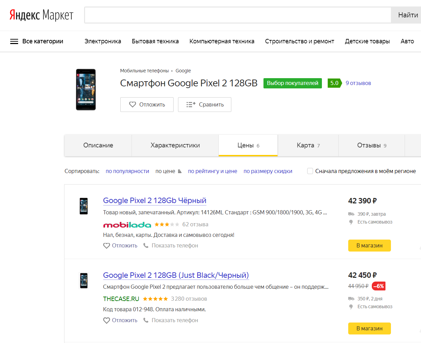Click heart icon on mobilada offer
This screenshot has height=343, width=421.
[x=107, y=245]
